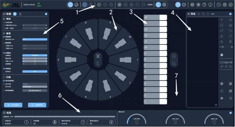Click the blue base focus value /mm input field

point(35,39)
